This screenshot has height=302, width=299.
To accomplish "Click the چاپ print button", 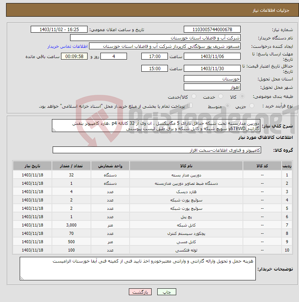I will pos(167,292).
